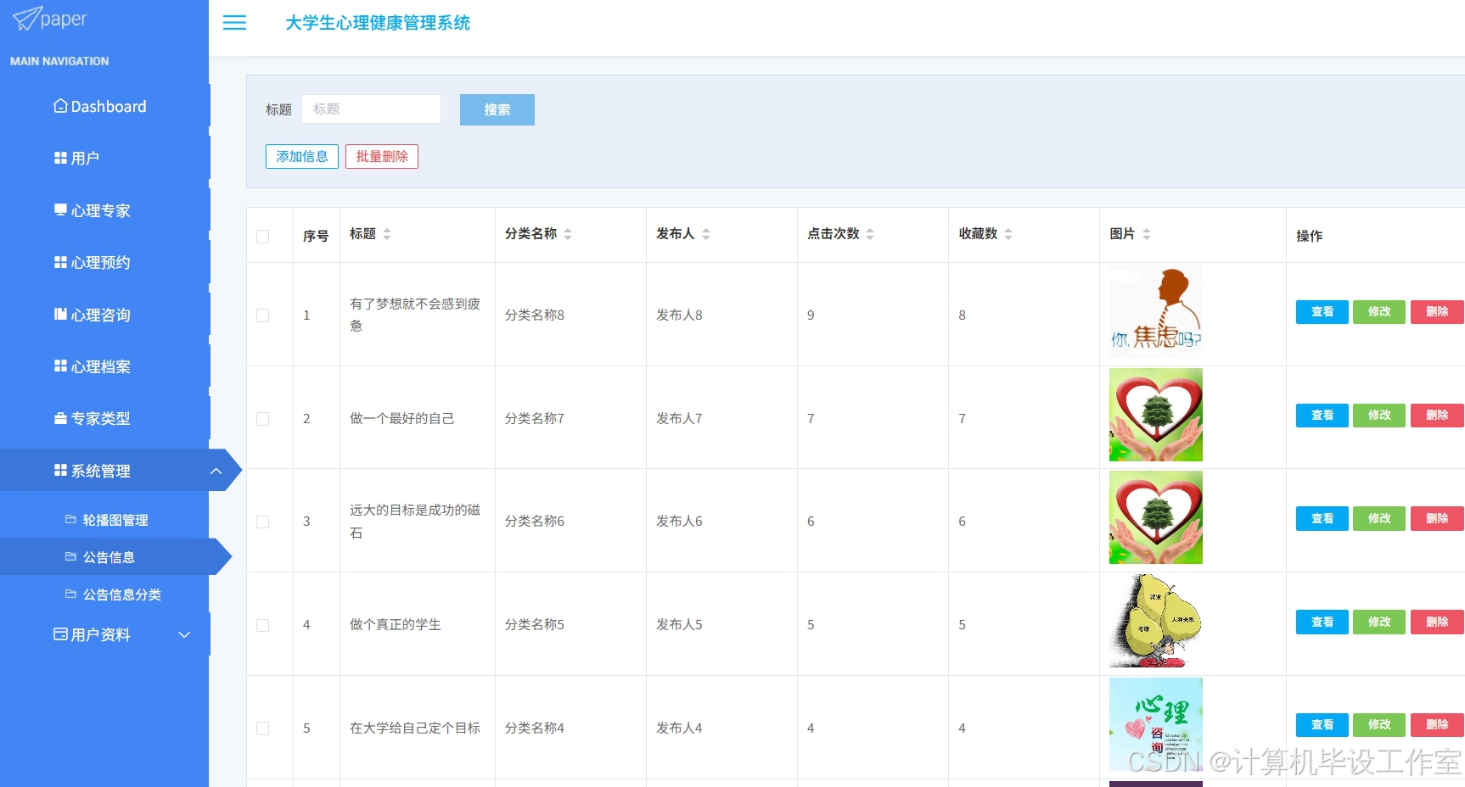Click the 标题 search input field
The image size is (1465, 787).
(x=371, y=109)
